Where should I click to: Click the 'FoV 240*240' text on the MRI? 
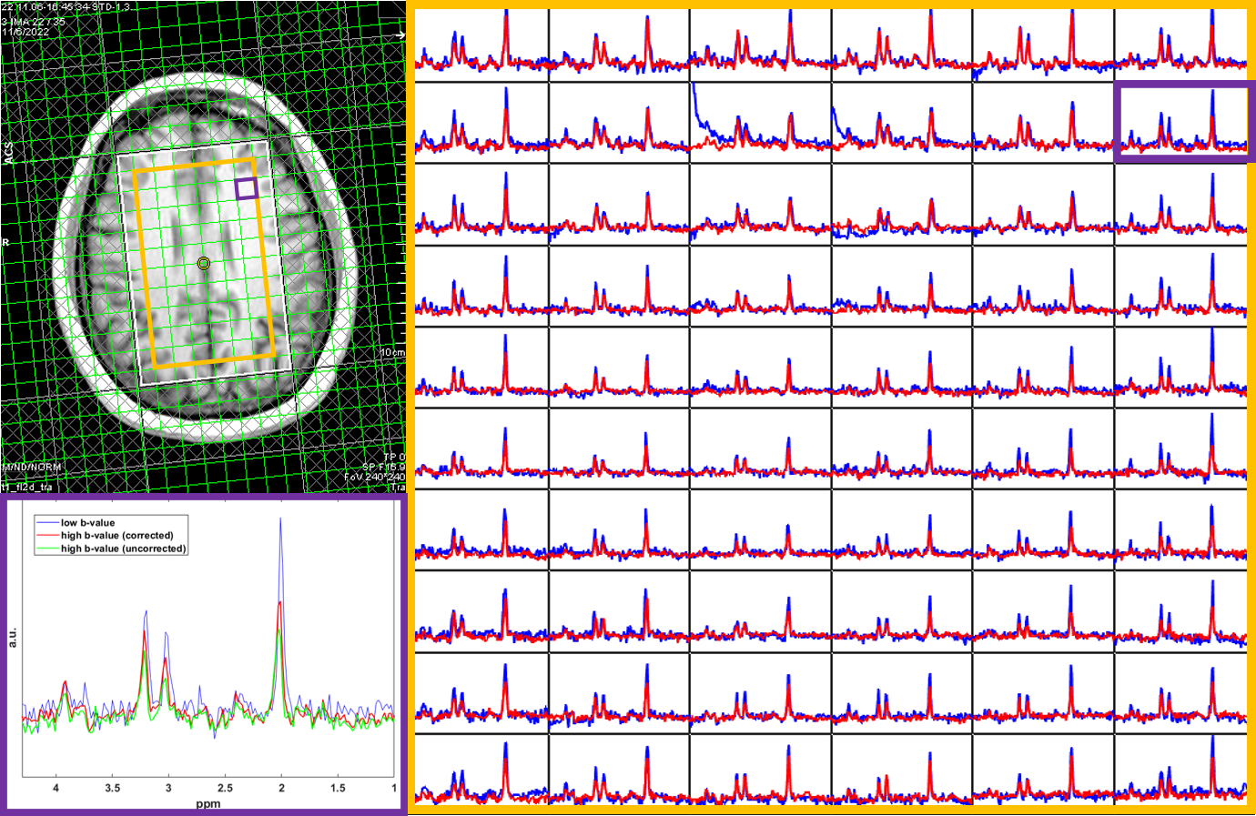click(x=374, y=478)
